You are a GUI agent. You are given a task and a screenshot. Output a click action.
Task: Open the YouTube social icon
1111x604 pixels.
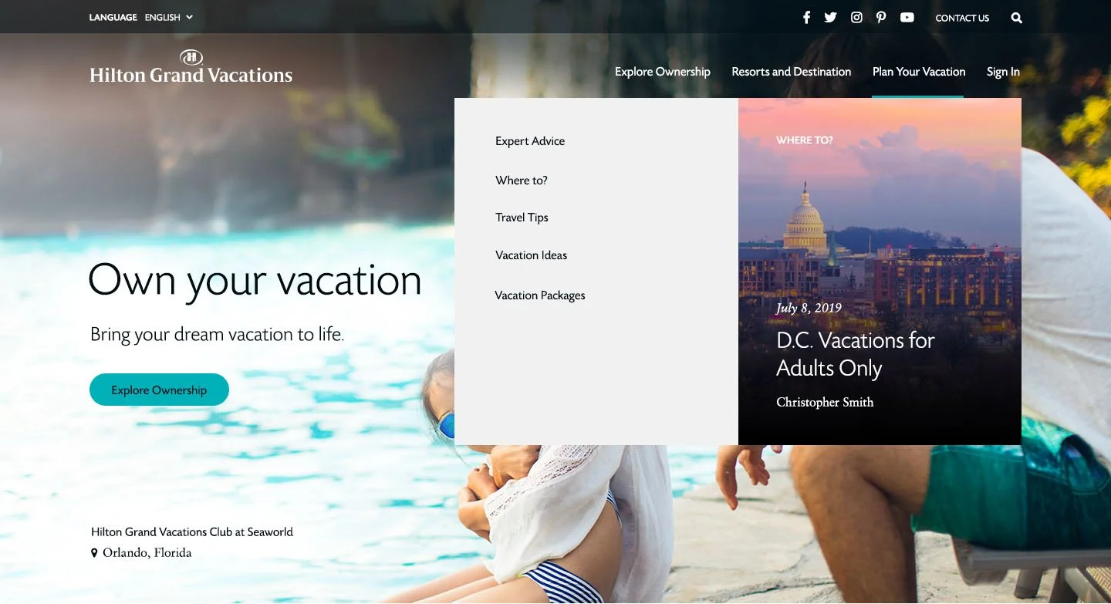[x=907, y=17]
